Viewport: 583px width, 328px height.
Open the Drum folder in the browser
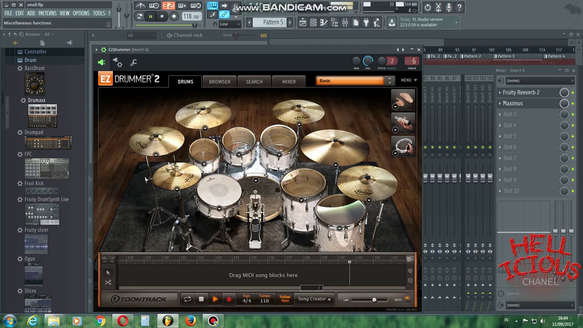click(30, 60)
